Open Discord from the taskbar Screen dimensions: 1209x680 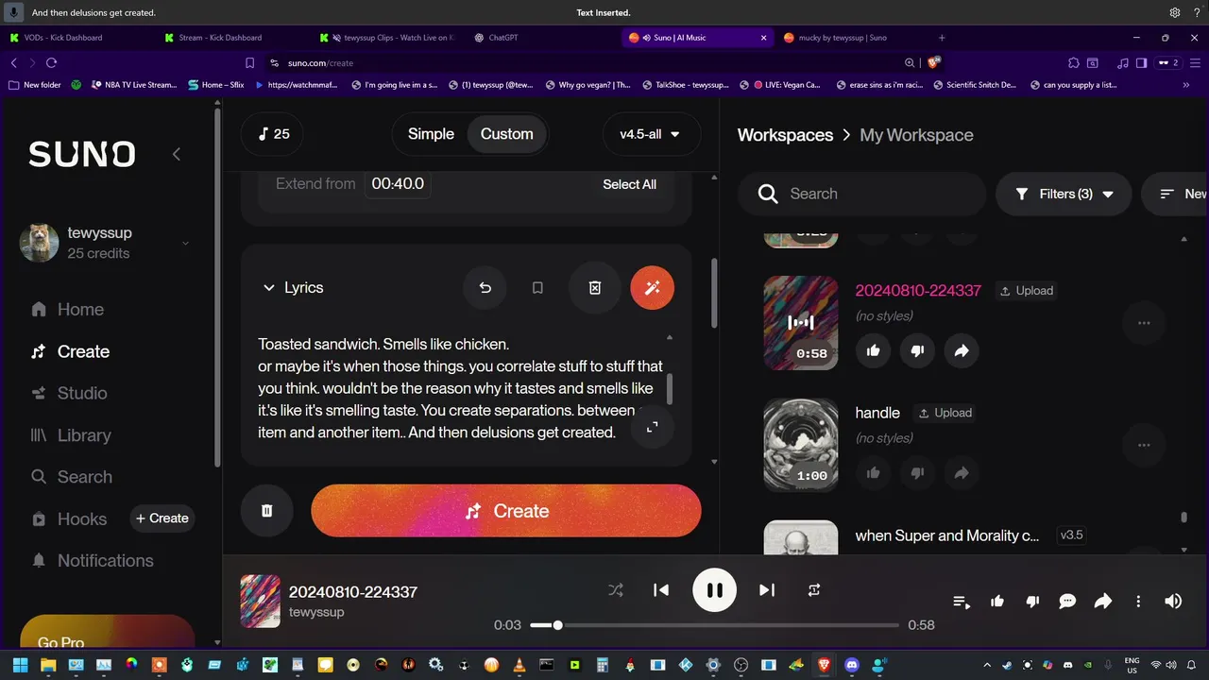[x=852, y=665]
